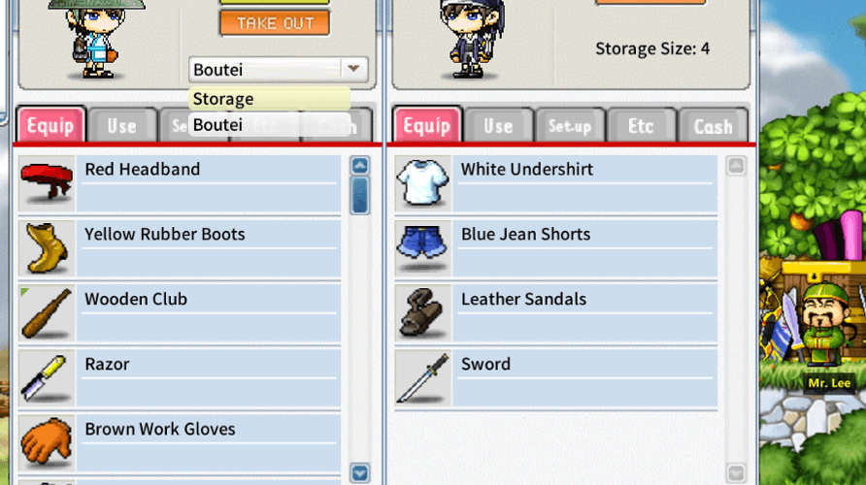Switch to the left Use tab
The width and height of the screenshot is (866, 485).
122,126
